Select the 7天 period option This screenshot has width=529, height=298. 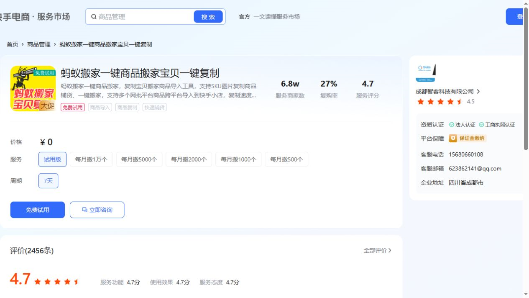(x=49, y=181)
